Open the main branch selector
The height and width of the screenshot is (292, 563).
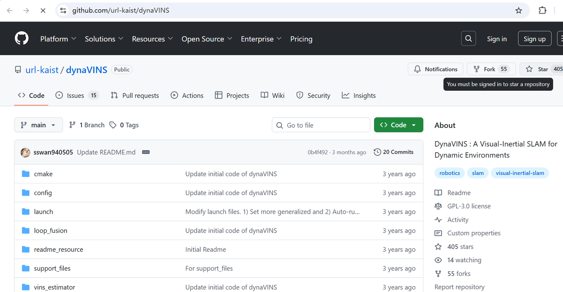click(38, 125)
